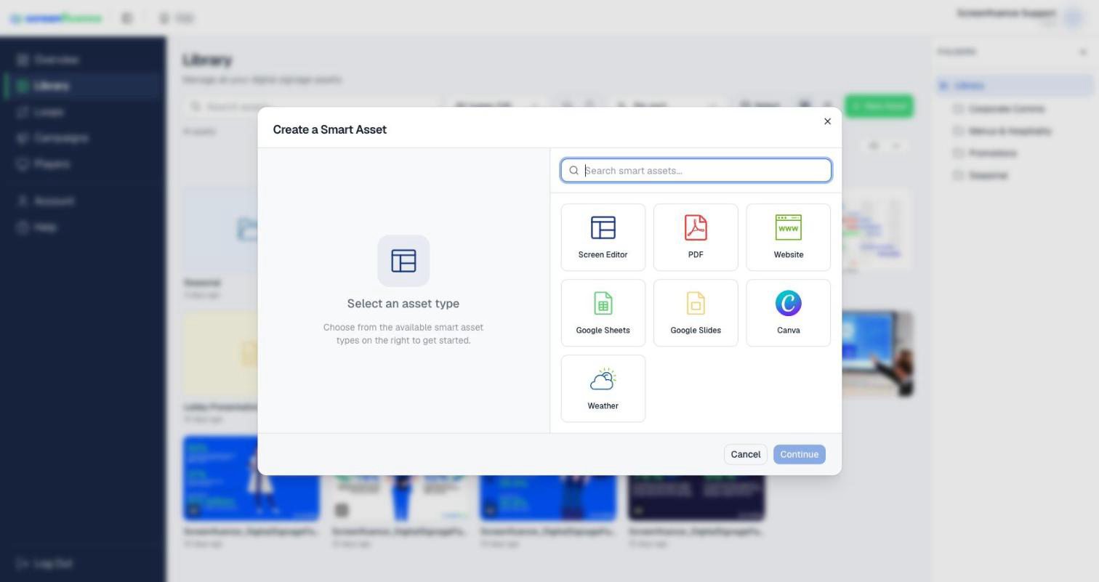Viewport: 1099px width, 582px height.
Task: Open Help in the background sidebar
Action: [x=83, y=227]
